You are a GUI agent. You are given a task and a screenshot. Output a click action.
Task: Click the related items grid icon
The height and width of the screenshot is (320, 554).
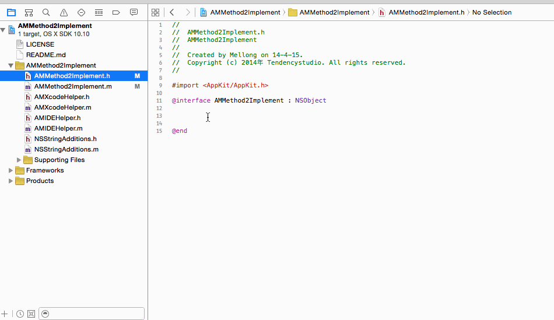[x=155, y=12]
